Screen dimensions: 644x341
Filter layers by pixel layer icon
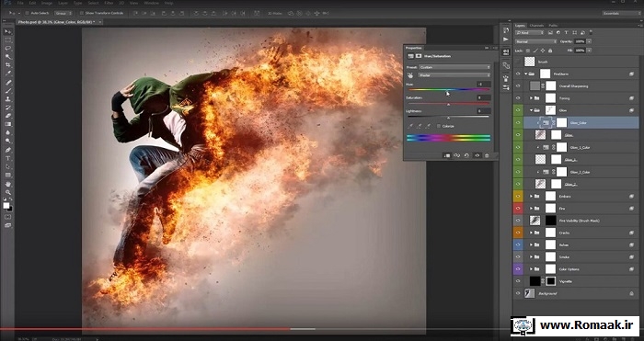[x=550, y=32]
